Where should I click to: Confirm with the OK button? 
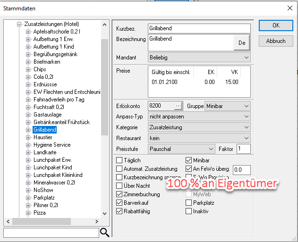(276, 25)
